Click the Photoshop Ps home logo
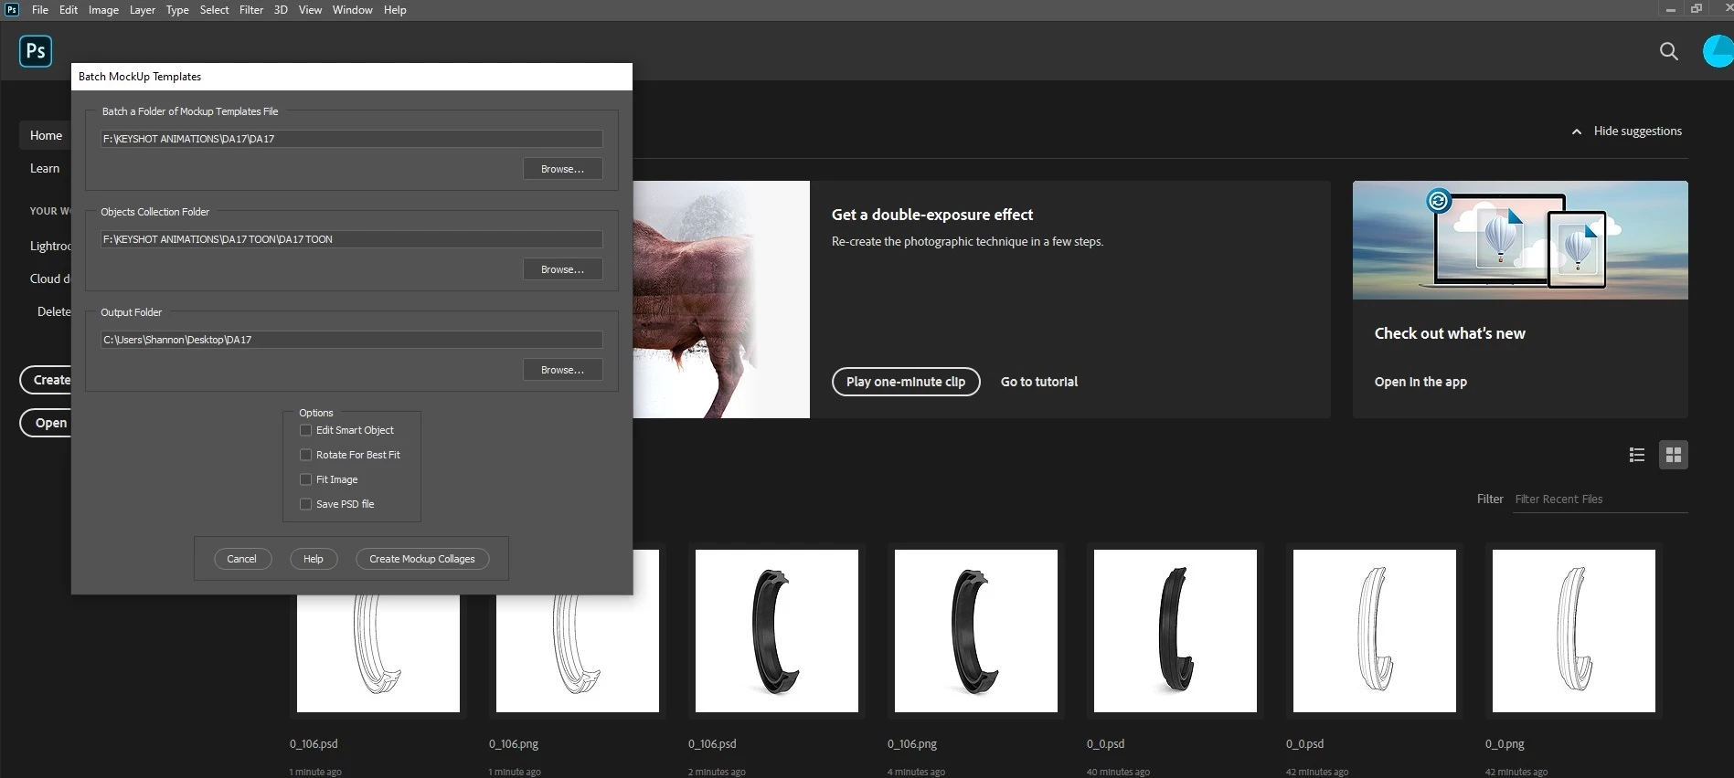The height and width of the screenshot is (778, 1734). 36,51
